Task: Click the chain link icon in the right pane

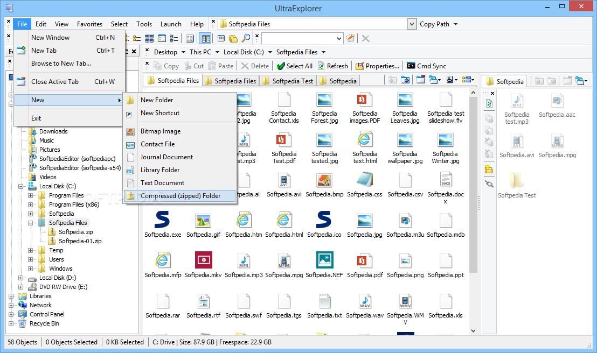Action: 489,184
